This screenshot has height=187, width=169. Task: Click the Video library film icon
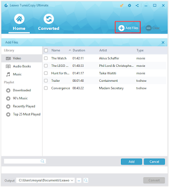tap(8, 58)
